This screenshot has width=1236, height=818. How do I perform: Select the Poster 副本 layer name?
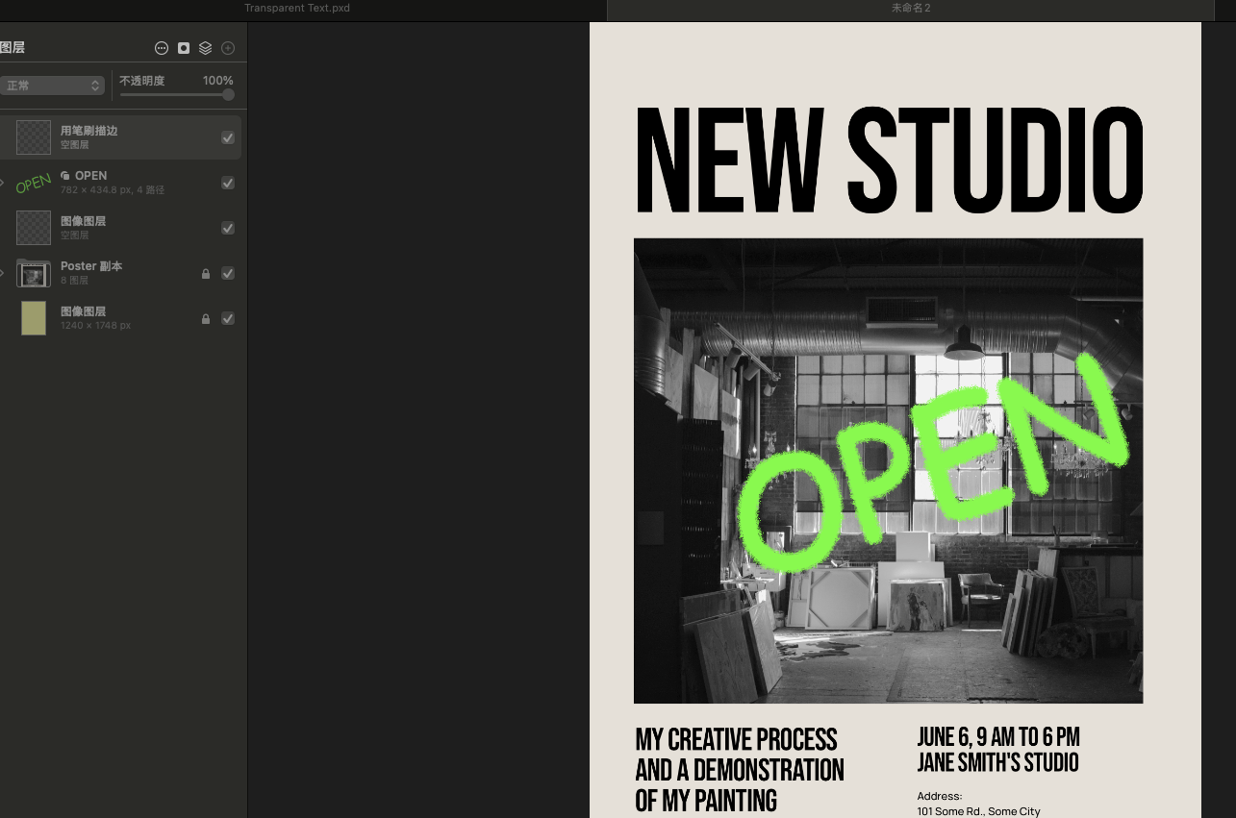[91, 266]
